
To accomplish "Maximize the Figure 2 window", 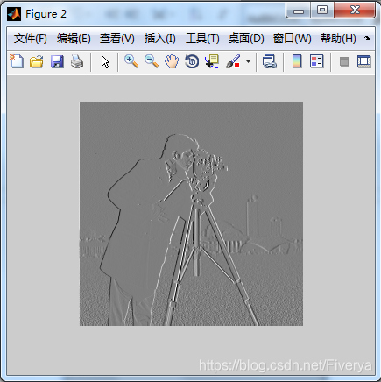I will pyautogui.click(x=322, y=11).
